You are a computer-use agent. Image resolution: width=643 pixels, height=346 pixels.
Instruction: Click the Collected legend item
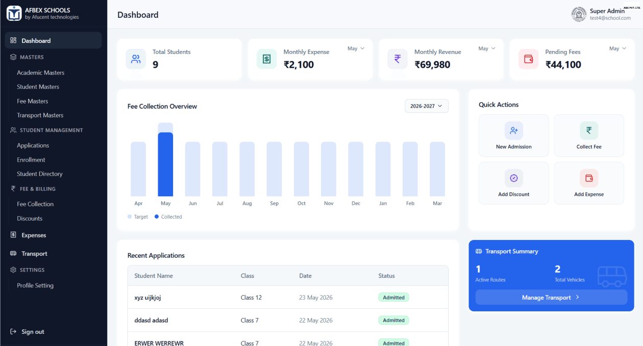pyautogui.click(x=168, y=217)
